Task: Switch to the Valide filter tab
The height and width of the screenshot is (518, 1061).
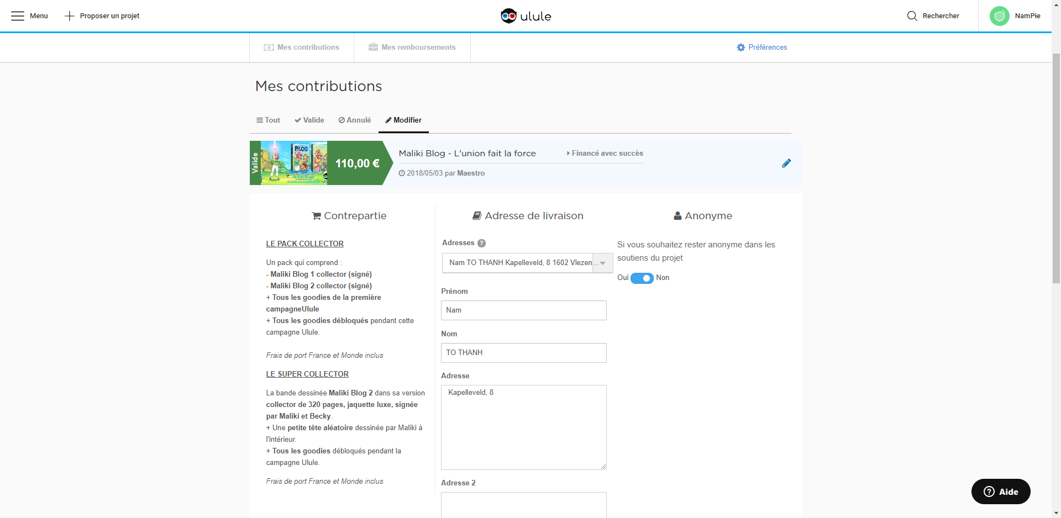Action: 309,120
